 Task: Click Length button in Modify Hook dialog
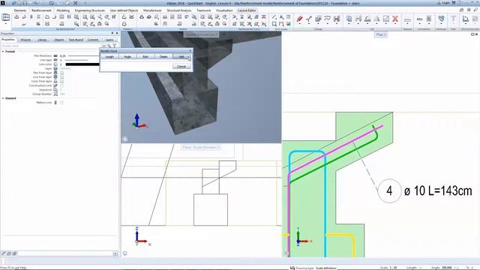(x=109, y=57)
